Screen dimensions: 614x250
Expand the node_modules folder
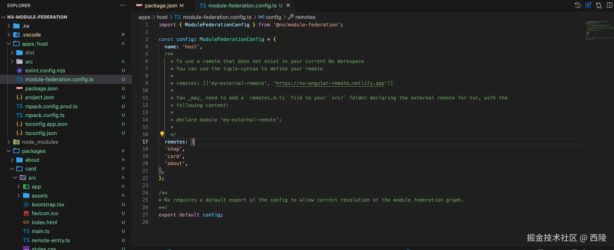(9, 142)
